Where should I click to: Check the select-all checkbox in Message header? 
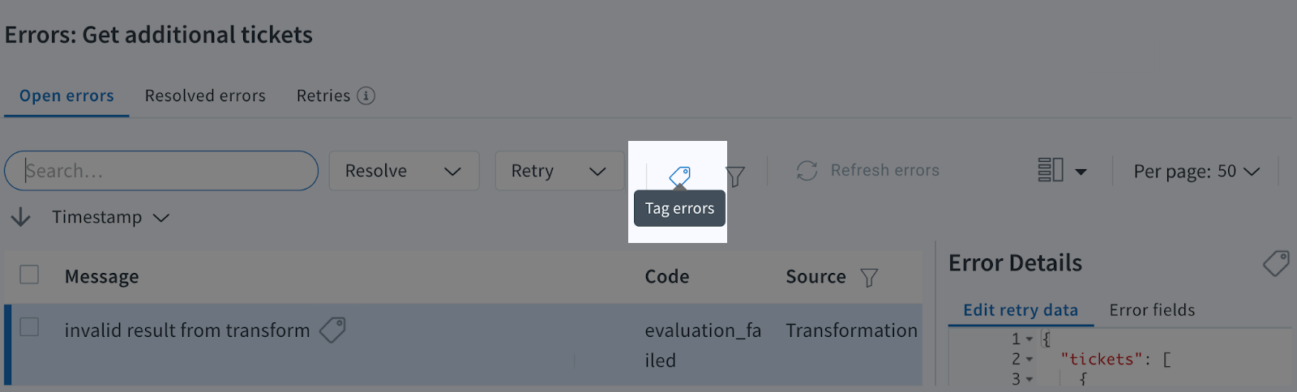click(x=29, y=275)
